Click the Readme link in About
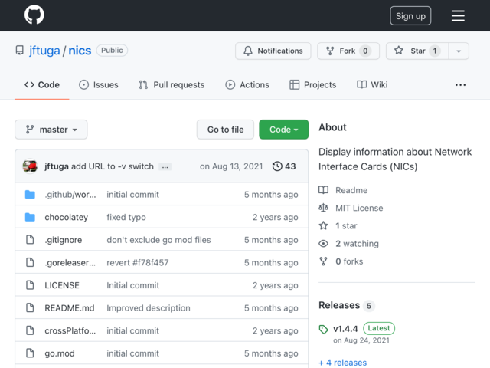The image size is (490, 368). pyautogui.click(x=343, y=190)
